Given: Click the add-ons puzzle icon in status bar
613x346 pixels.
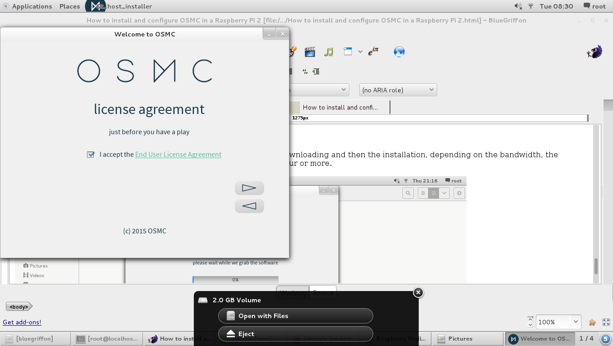Looking at the screenshot, I should 593,322.
